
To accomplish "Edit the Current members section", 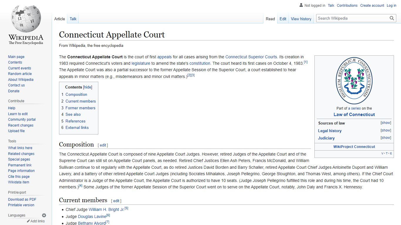I will [x=116, y=201].
